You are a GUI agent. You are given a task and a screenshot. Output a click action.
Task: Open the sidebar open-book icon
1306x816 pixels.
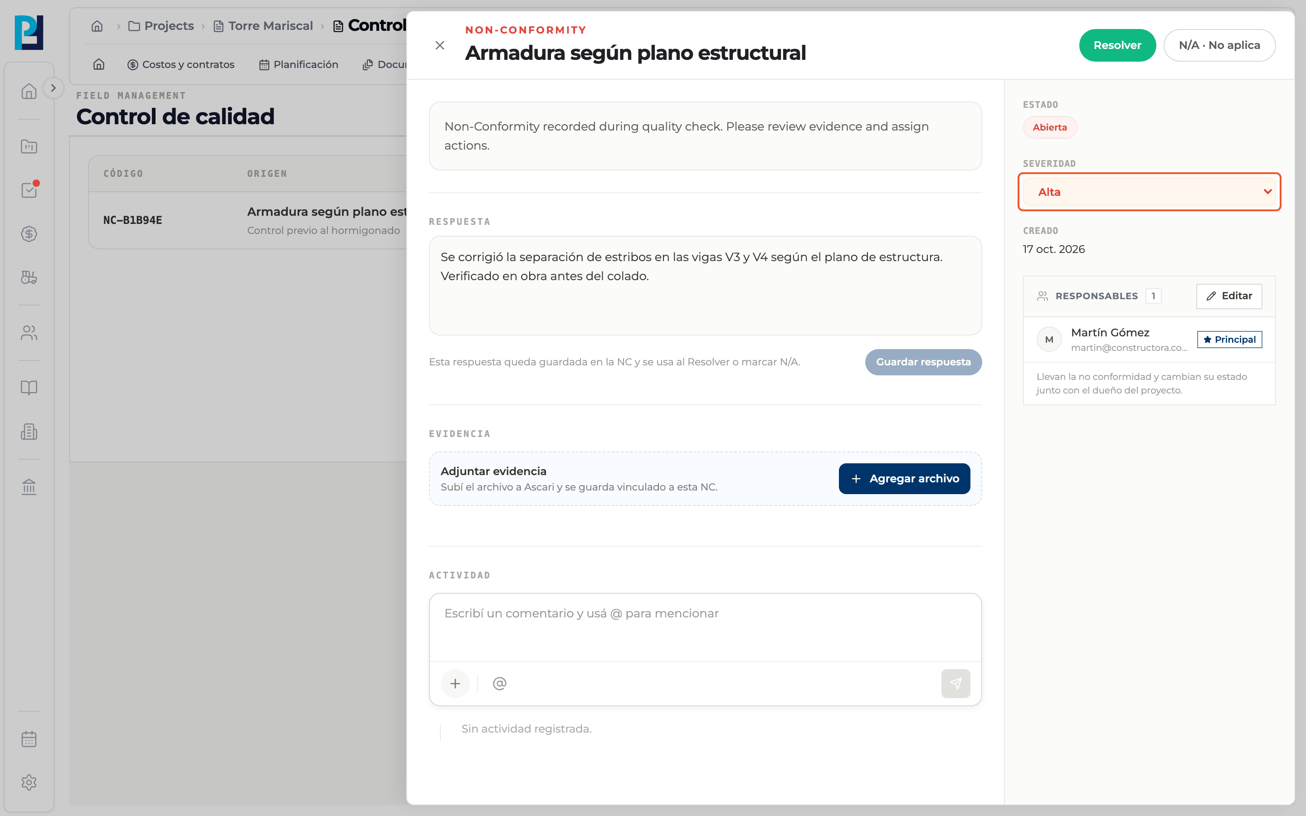coord(29,388)
